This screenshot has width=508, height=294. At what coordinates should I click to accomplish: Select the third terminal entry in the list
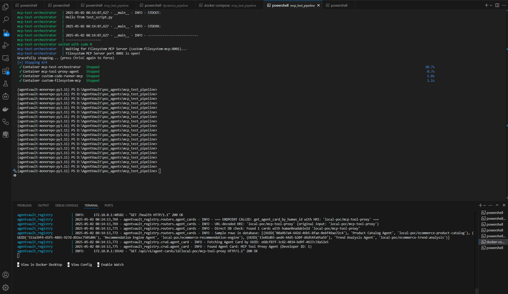click(x=493, y=224)
